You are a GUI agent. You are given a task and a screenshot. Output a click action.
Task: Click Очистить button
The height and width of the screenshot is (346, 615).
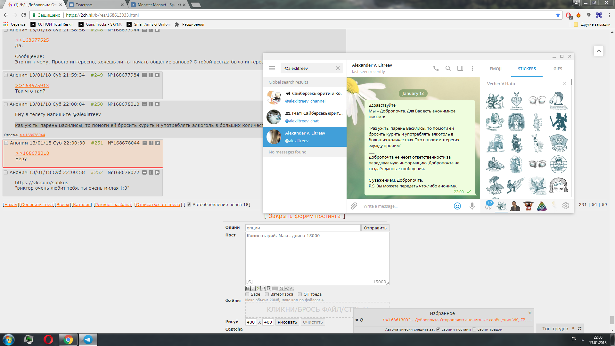313,322
